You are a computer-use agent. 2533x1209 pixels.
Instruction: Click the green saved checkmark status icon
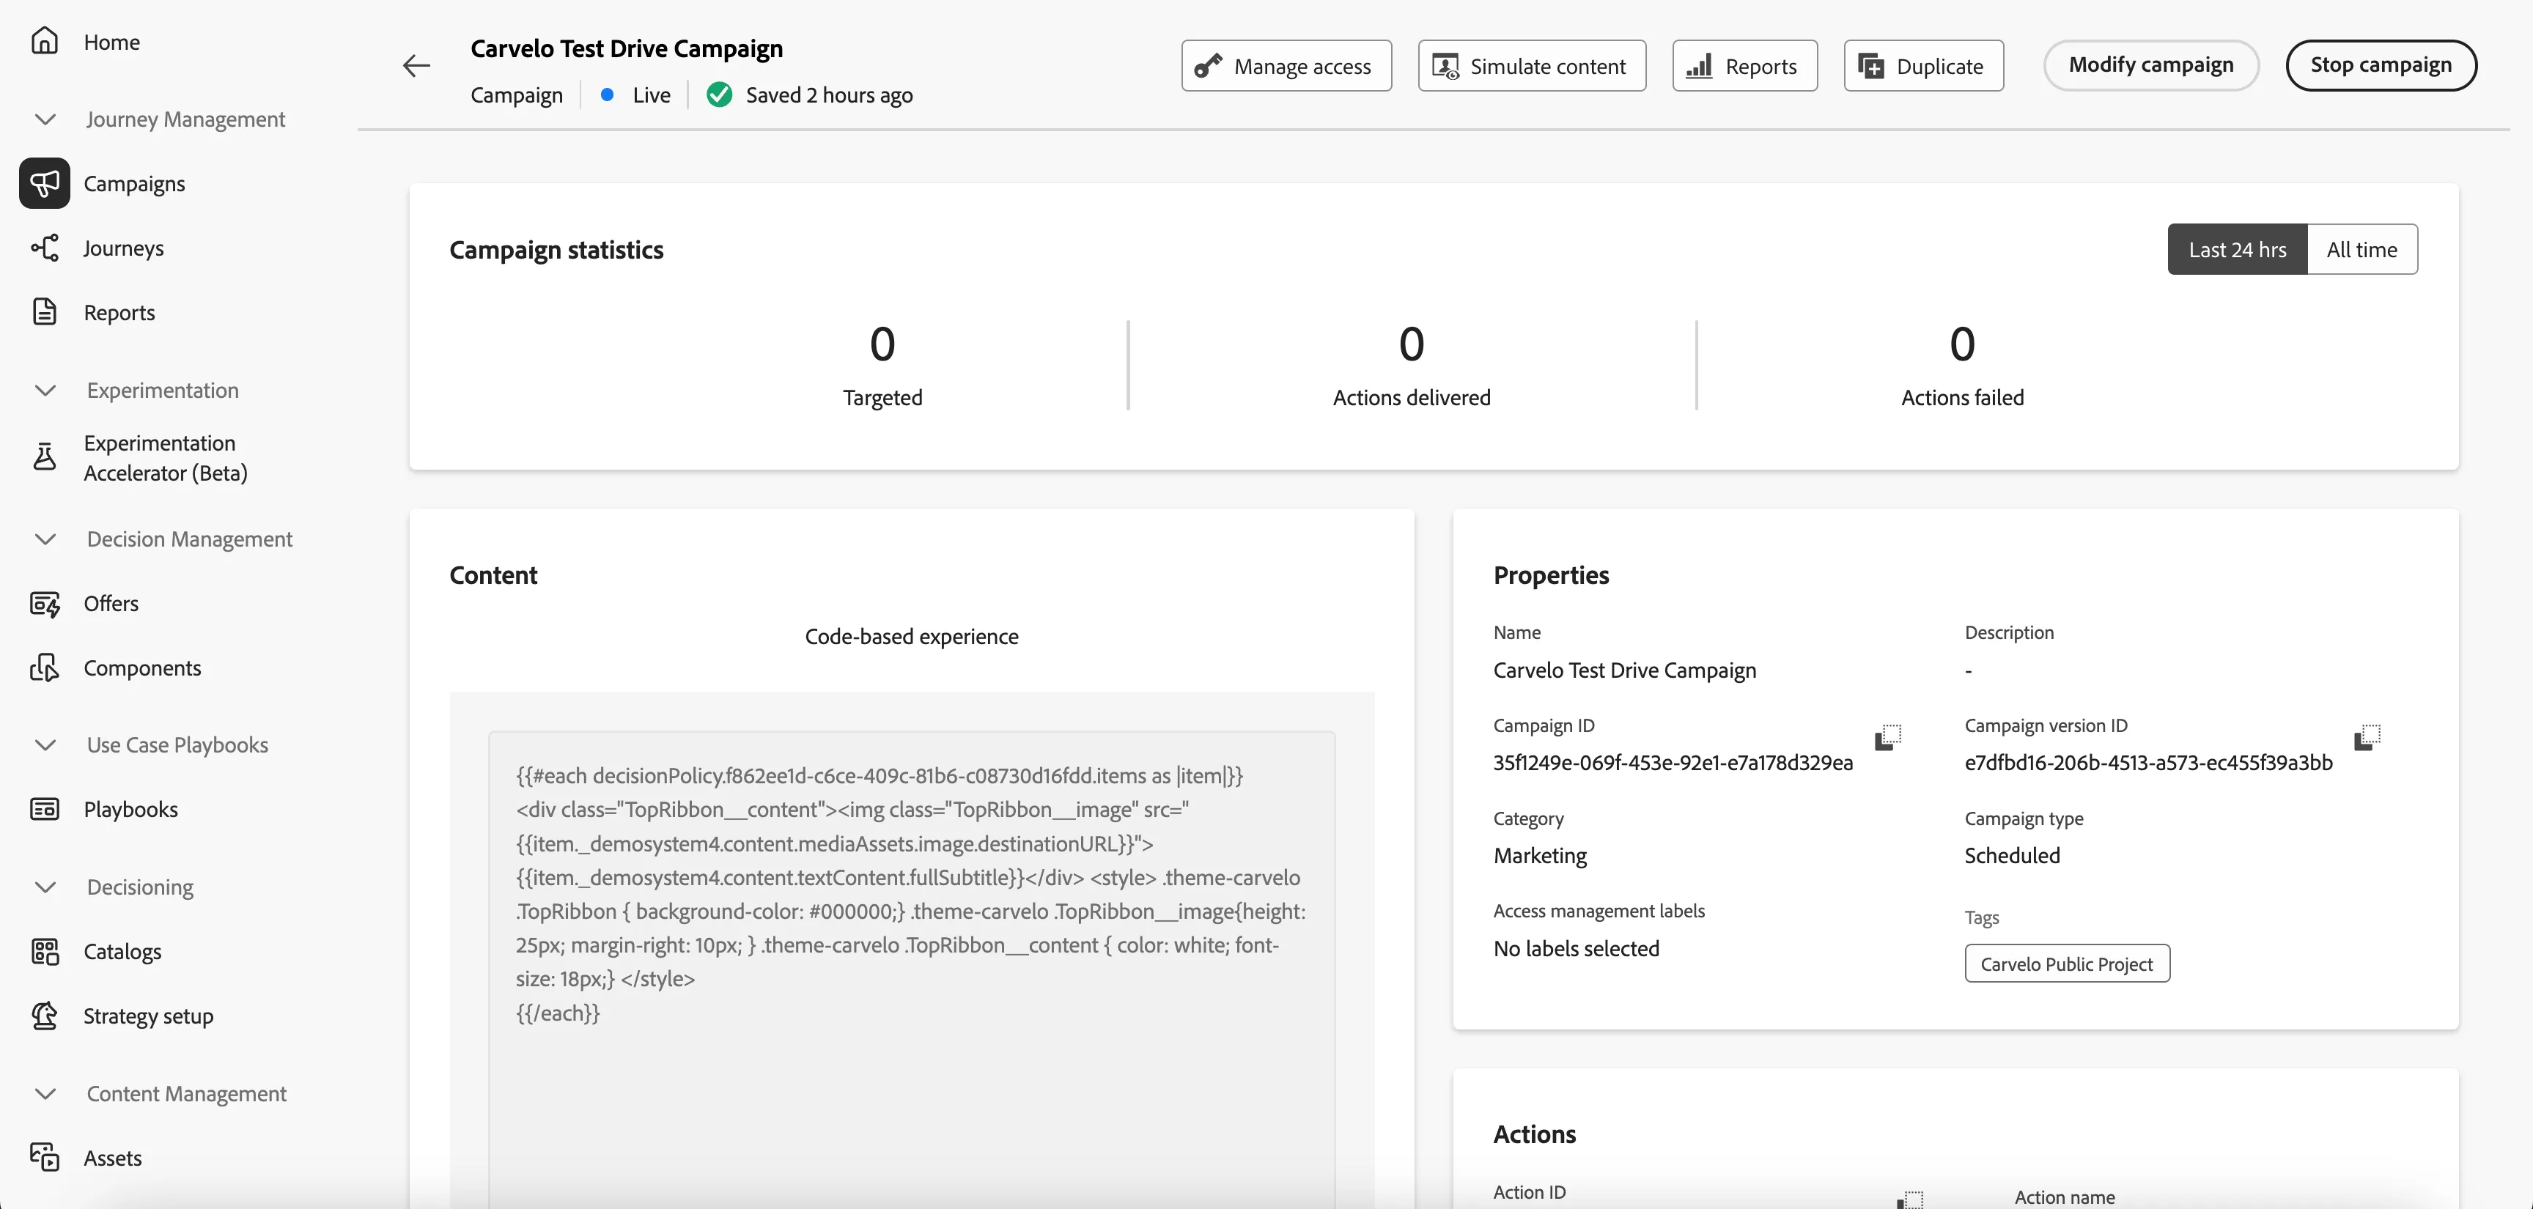coord(720,95)
